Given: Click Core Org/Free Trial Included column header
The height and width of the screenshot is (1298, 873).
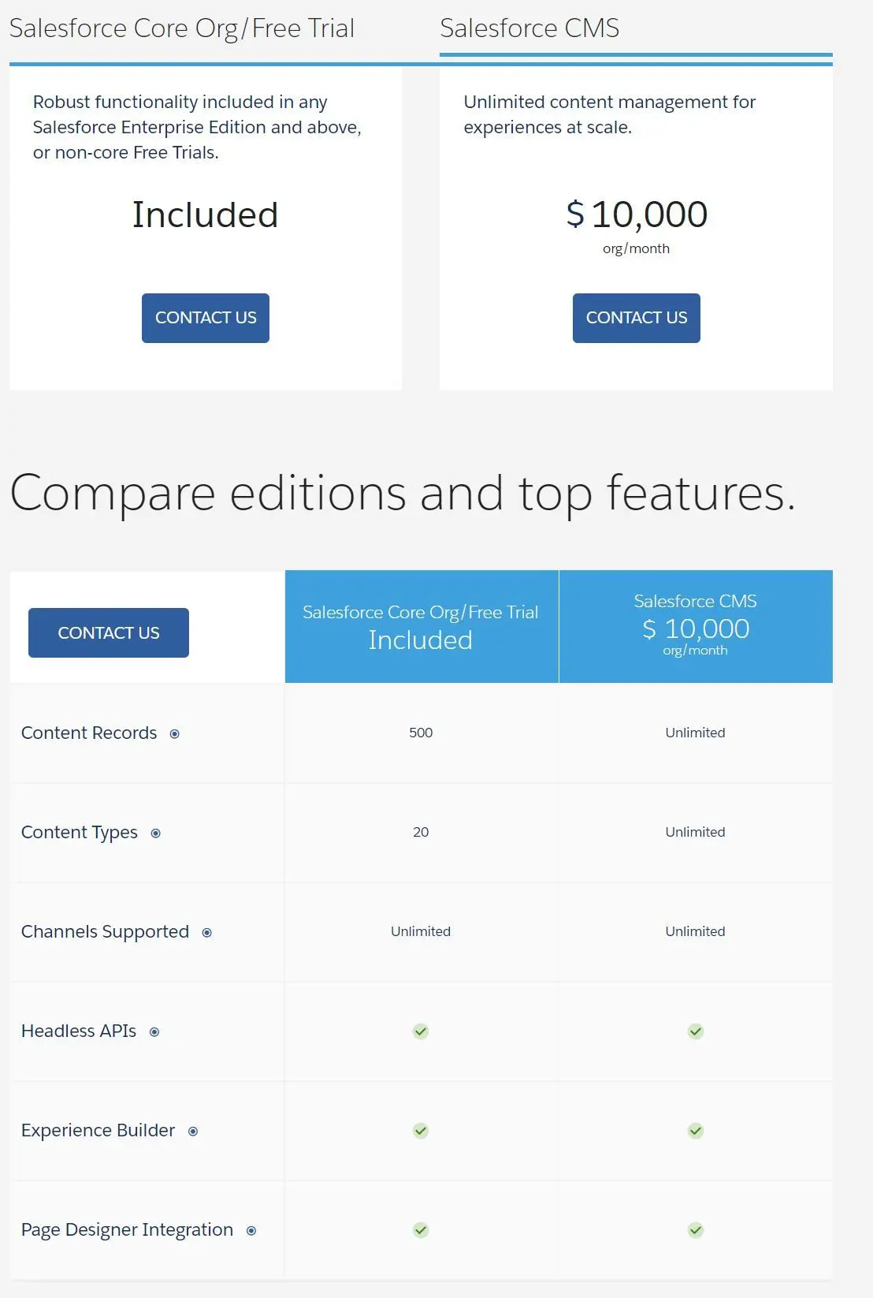Looking at the screenshot, I should tap(422, 627).
